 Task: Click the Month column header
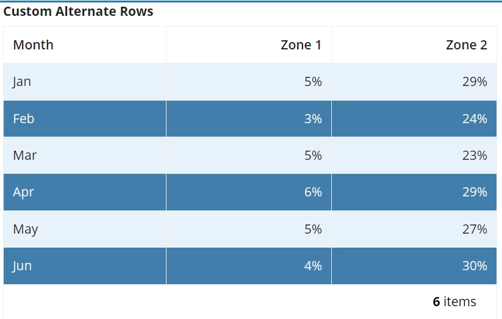pos(85,45)
